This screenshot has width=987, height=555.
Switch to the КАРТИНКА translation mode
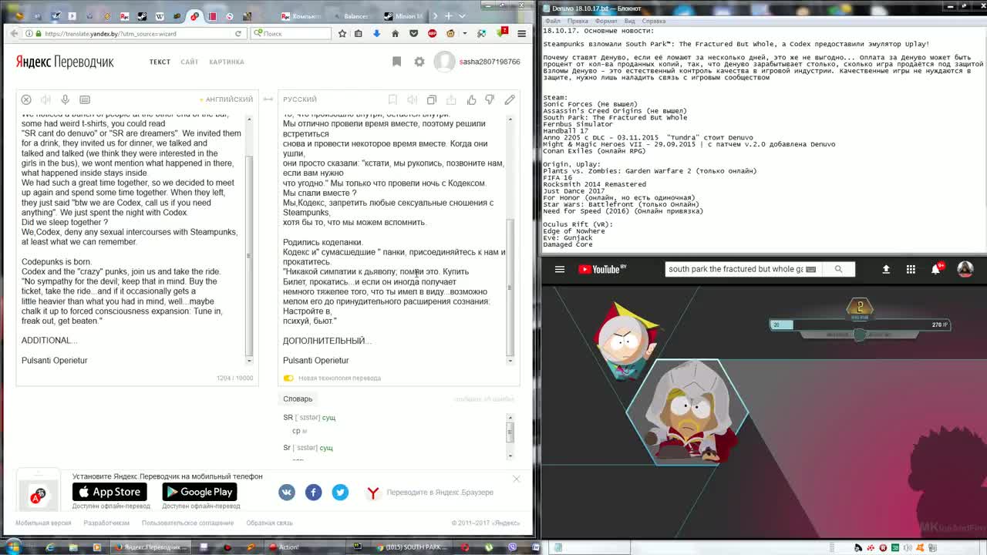(227, 62)
